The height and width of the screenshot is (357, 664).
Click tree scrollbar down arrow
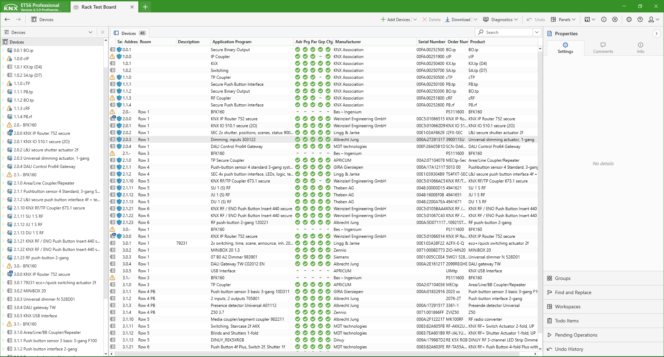[x=106, y=353]
